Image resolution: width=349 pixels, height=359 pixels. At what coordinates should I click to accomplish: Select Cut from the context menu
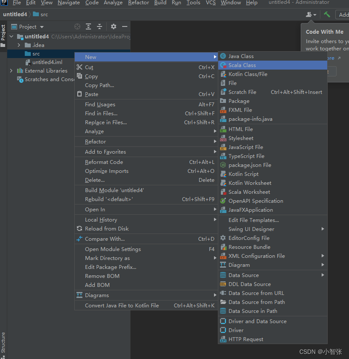point(146,67)
